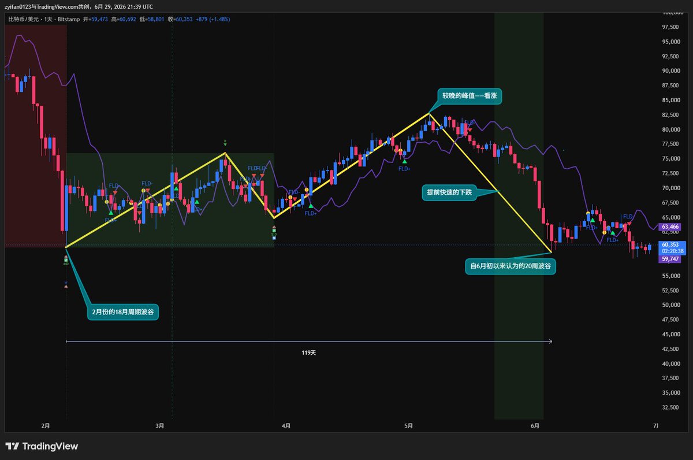The height and width of the screenshot is (460, 693).
Task: Click 55,000 on the price axis
Action: pos(670,276)
